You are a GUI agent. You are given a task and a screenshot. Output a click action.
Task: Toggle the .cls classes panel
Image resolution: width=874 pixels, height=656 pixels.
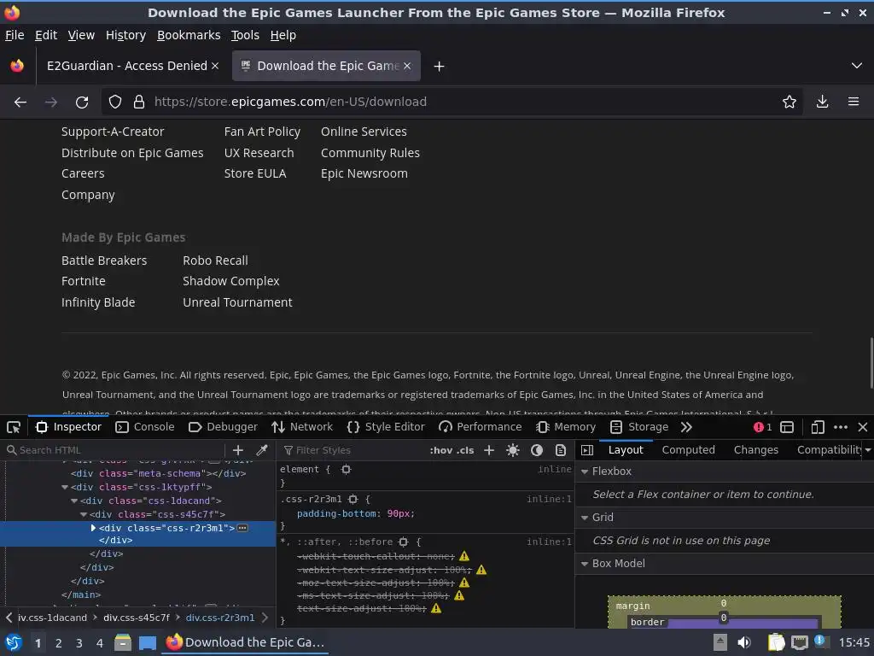[x=465, y=450]
